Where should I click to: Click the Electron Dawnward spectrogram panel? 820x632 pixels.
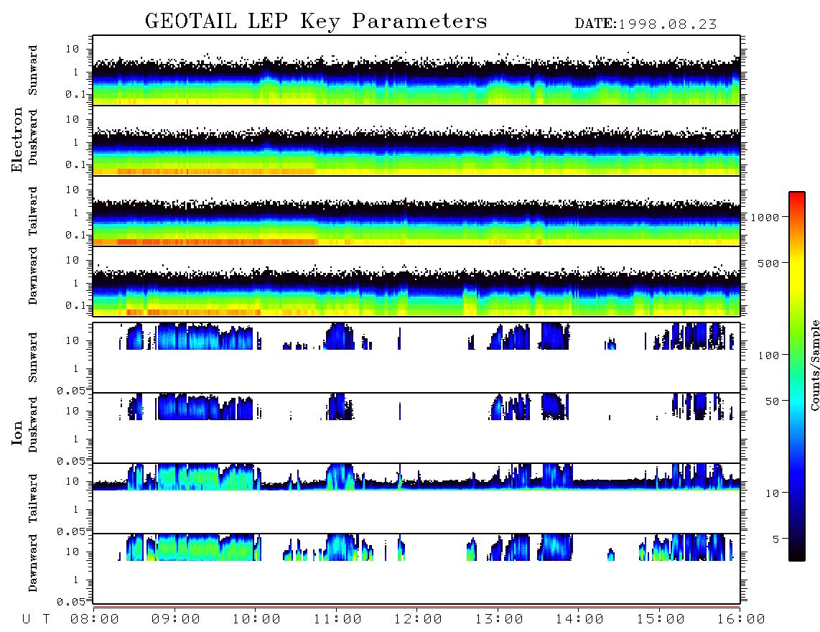pyautogui.click(x=416, y=281)
